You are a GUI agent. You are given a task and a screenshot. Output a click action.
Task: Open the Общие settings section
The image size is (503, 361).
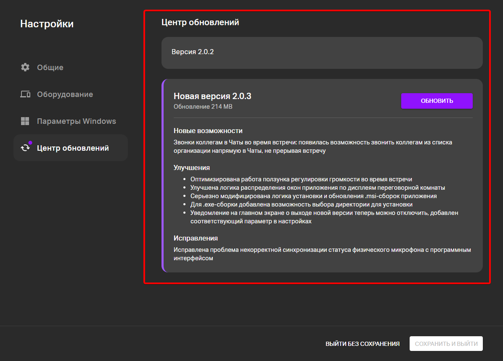click(50, 68)
